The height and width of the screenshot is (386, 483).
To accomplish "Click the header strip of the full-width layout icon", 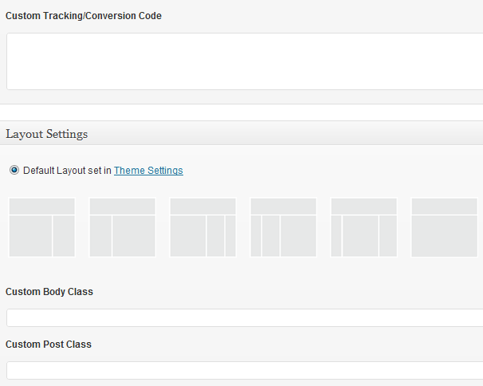I will [444, 207].
